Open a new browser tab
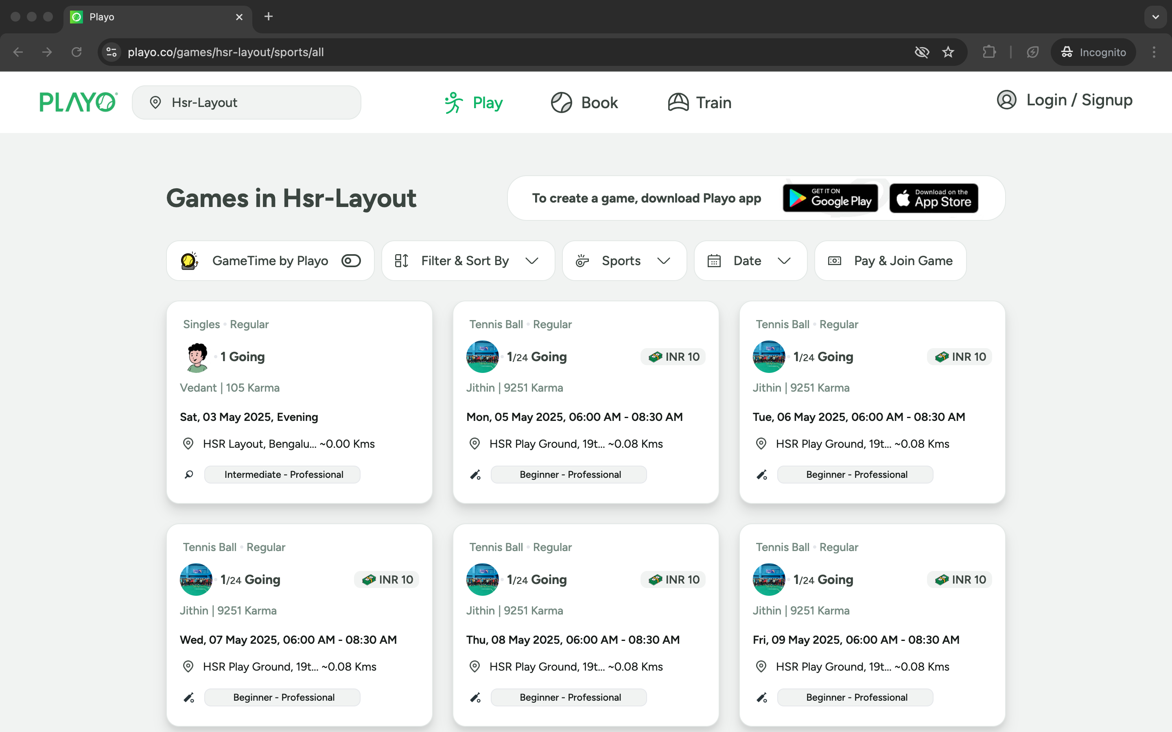Screen dimensions: 1172x732 pos(268,16)
